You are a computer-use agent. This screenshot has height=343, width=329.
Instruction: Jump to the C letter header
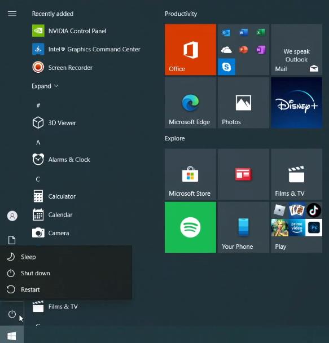pyautogui.click(x=38, y=179)
